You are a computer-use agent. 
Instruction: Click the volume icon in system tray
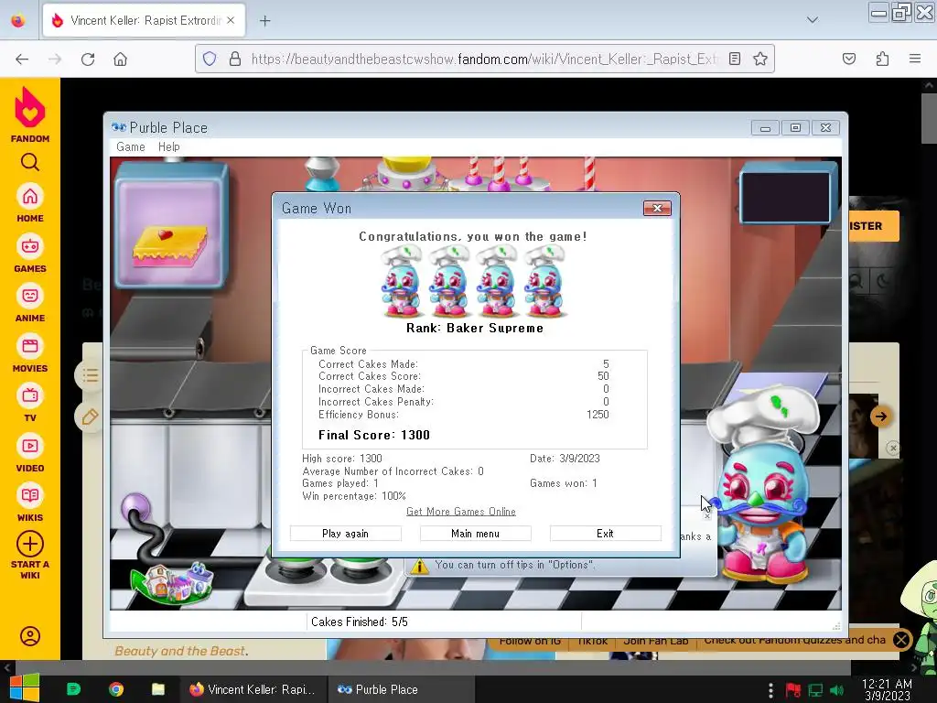coord(836,690)
